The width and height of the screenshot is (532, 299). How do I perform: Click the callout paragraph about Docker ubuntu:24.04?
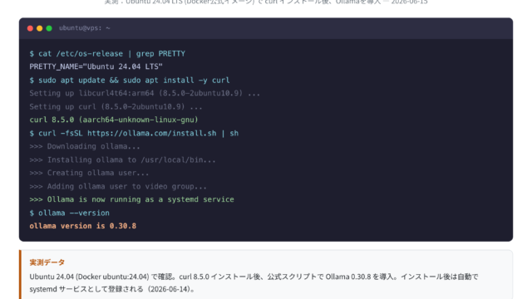254,282
